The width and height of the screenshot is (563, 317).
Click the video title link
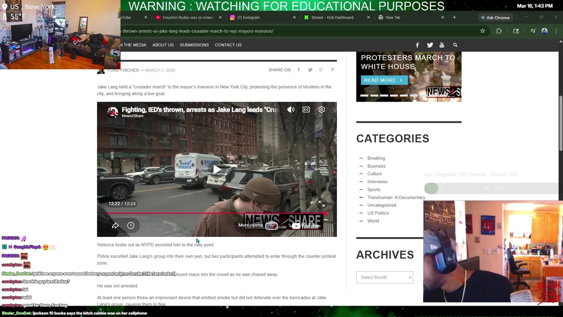click(200, 110)
